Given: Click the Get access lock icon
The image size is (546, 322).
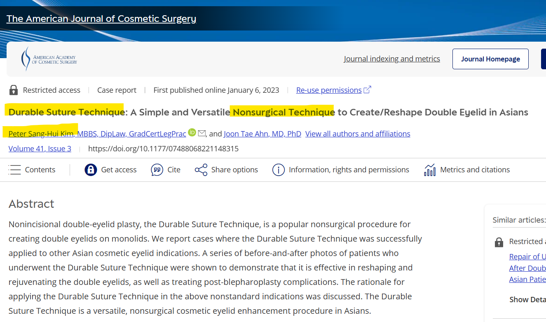Looking at the screenshot, I should pos(91,170).
